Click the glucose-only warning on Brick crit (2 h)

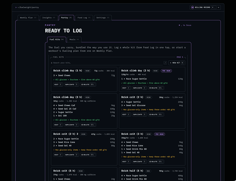click(148, 110)
